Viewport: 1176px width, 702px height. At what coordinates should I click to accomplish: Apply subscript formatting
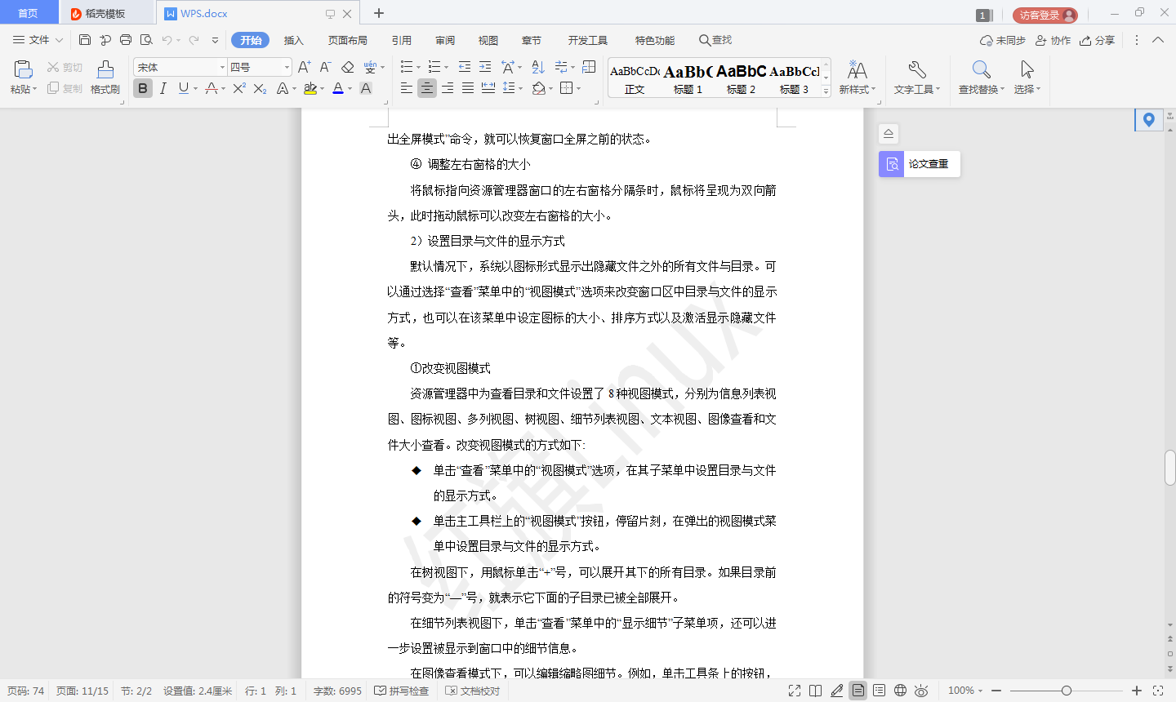(260, 88)
